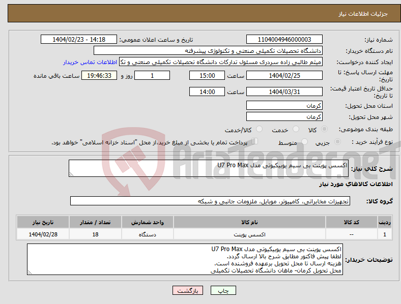The width and height of the screenshot is (401, 304).
Task: Click the اطلاعات کالاهای مورد نیاز heading
Action: tap(356, 184)
